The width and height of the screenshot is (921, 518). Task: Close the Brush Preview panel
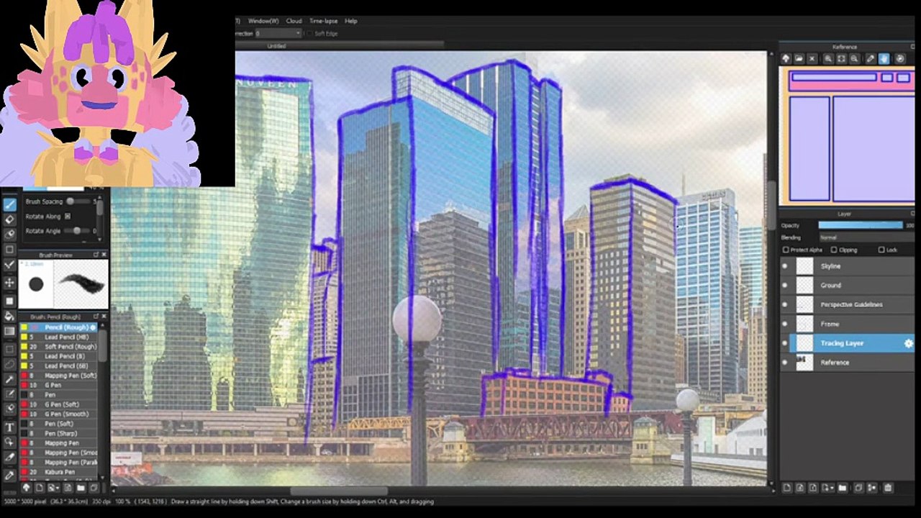[x=104, y=255]
